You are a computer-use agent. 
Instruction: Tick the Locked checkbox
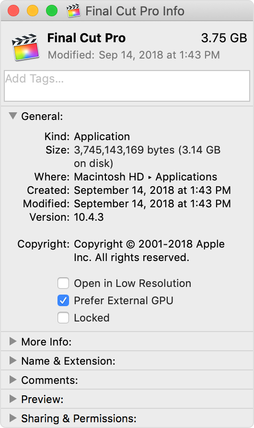[63, 318]
